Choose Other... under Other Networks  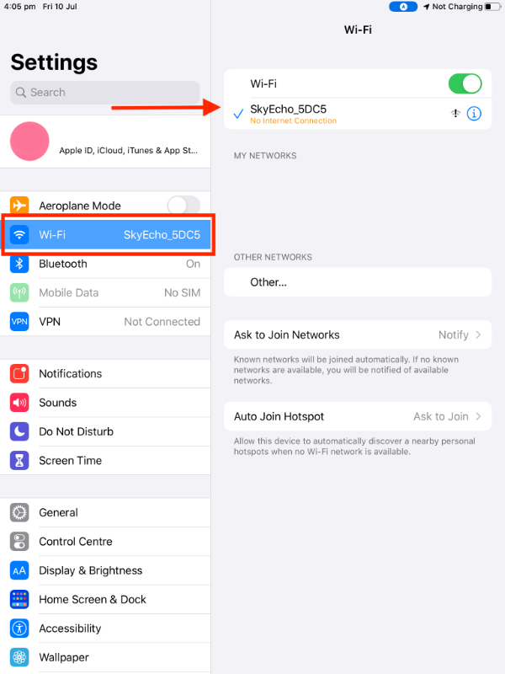358,282
